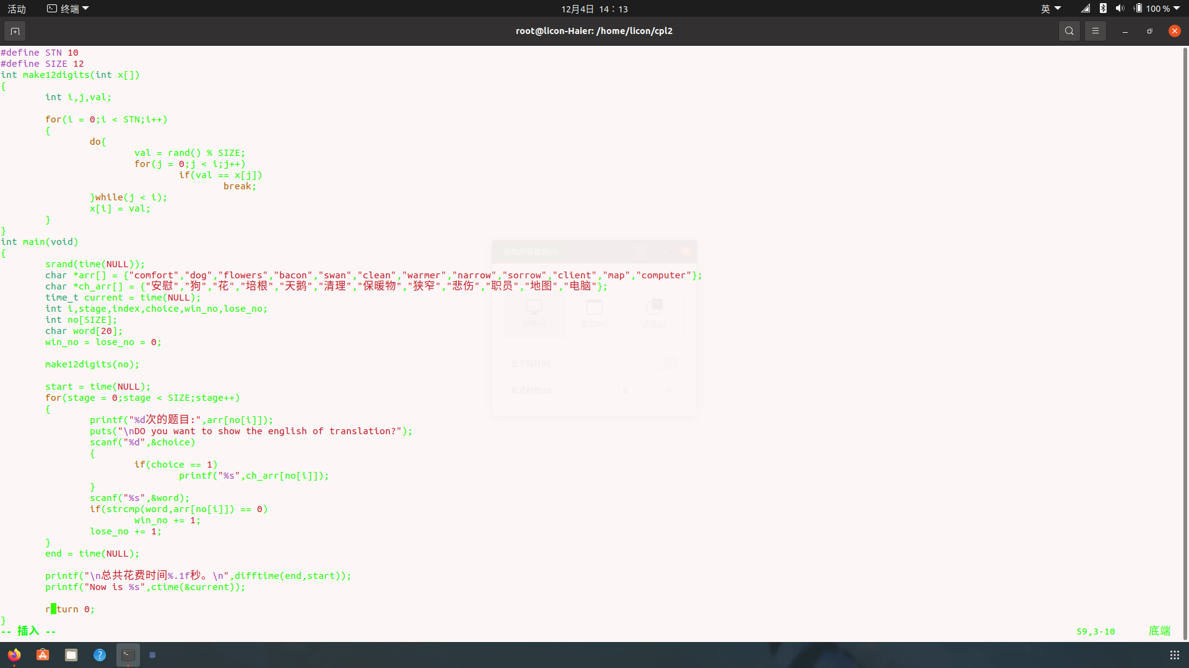Viewport: 1189px width, 668px height.
Task: Click the 'make12digits(no);' call
Action: click(92, 364)
